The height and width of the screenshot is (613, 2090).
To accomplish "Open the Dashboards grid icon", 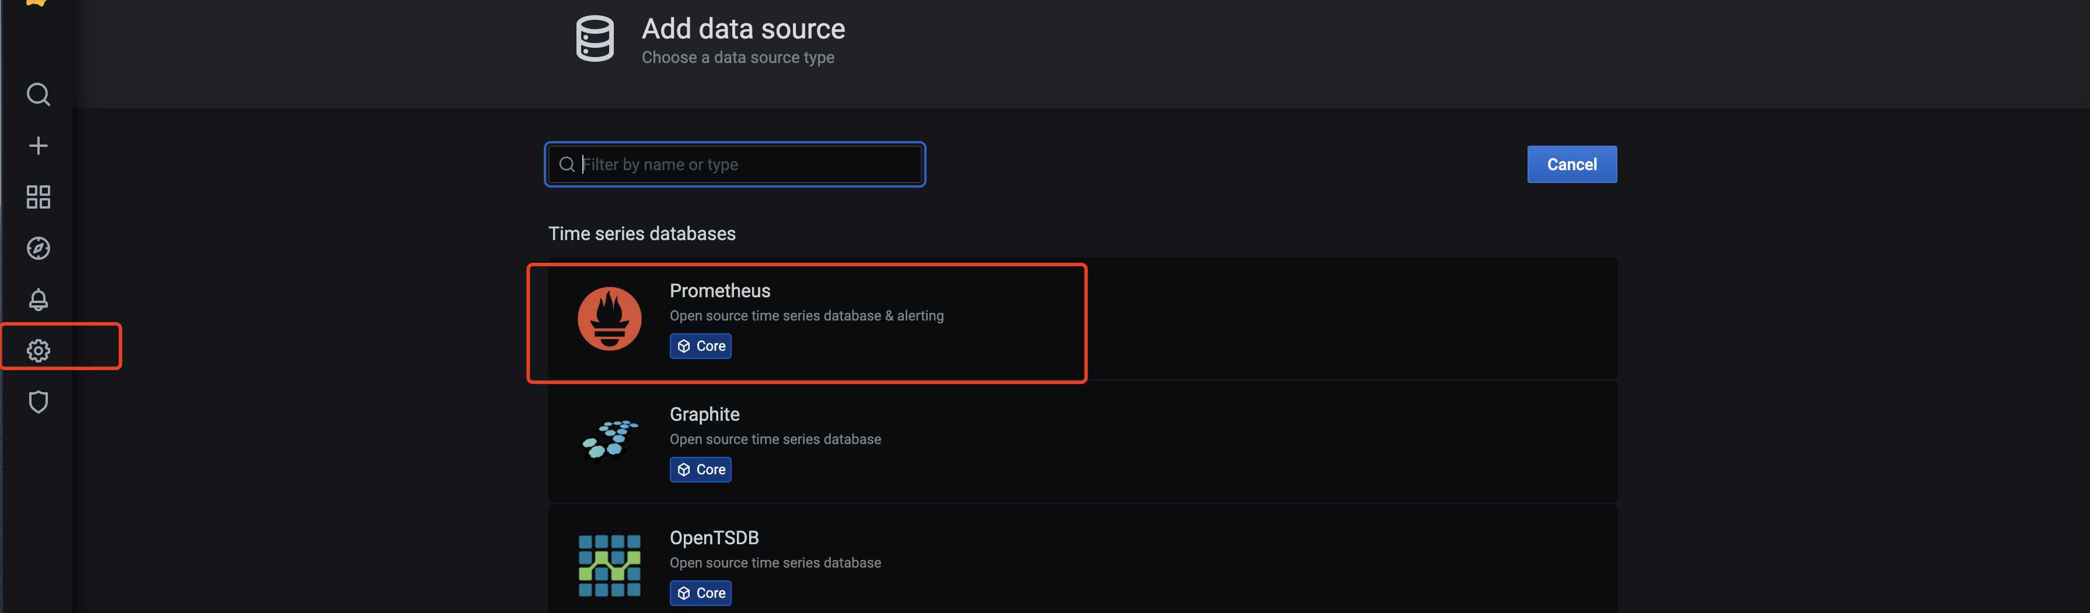I will [x=38, y=197].
